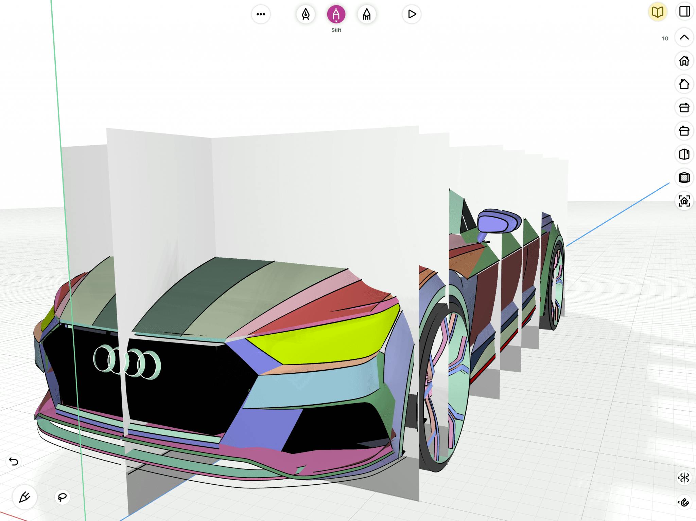Collapse the view list with the chevron
The image size is (696, 521).
click(x=684, y=37)
